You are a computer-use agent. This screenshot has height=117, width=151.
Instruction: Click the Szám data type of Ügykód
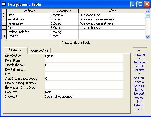64,36
